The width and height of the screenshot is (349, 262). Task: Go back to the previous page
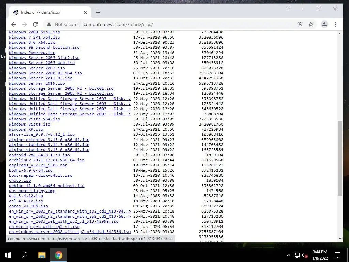[x=14, y=24]
